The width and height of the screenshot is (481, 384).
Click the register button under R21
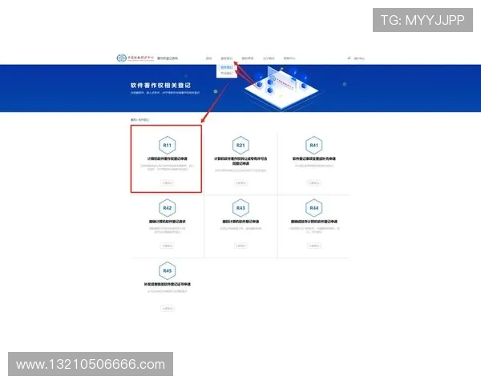click(x=240, y=183)
